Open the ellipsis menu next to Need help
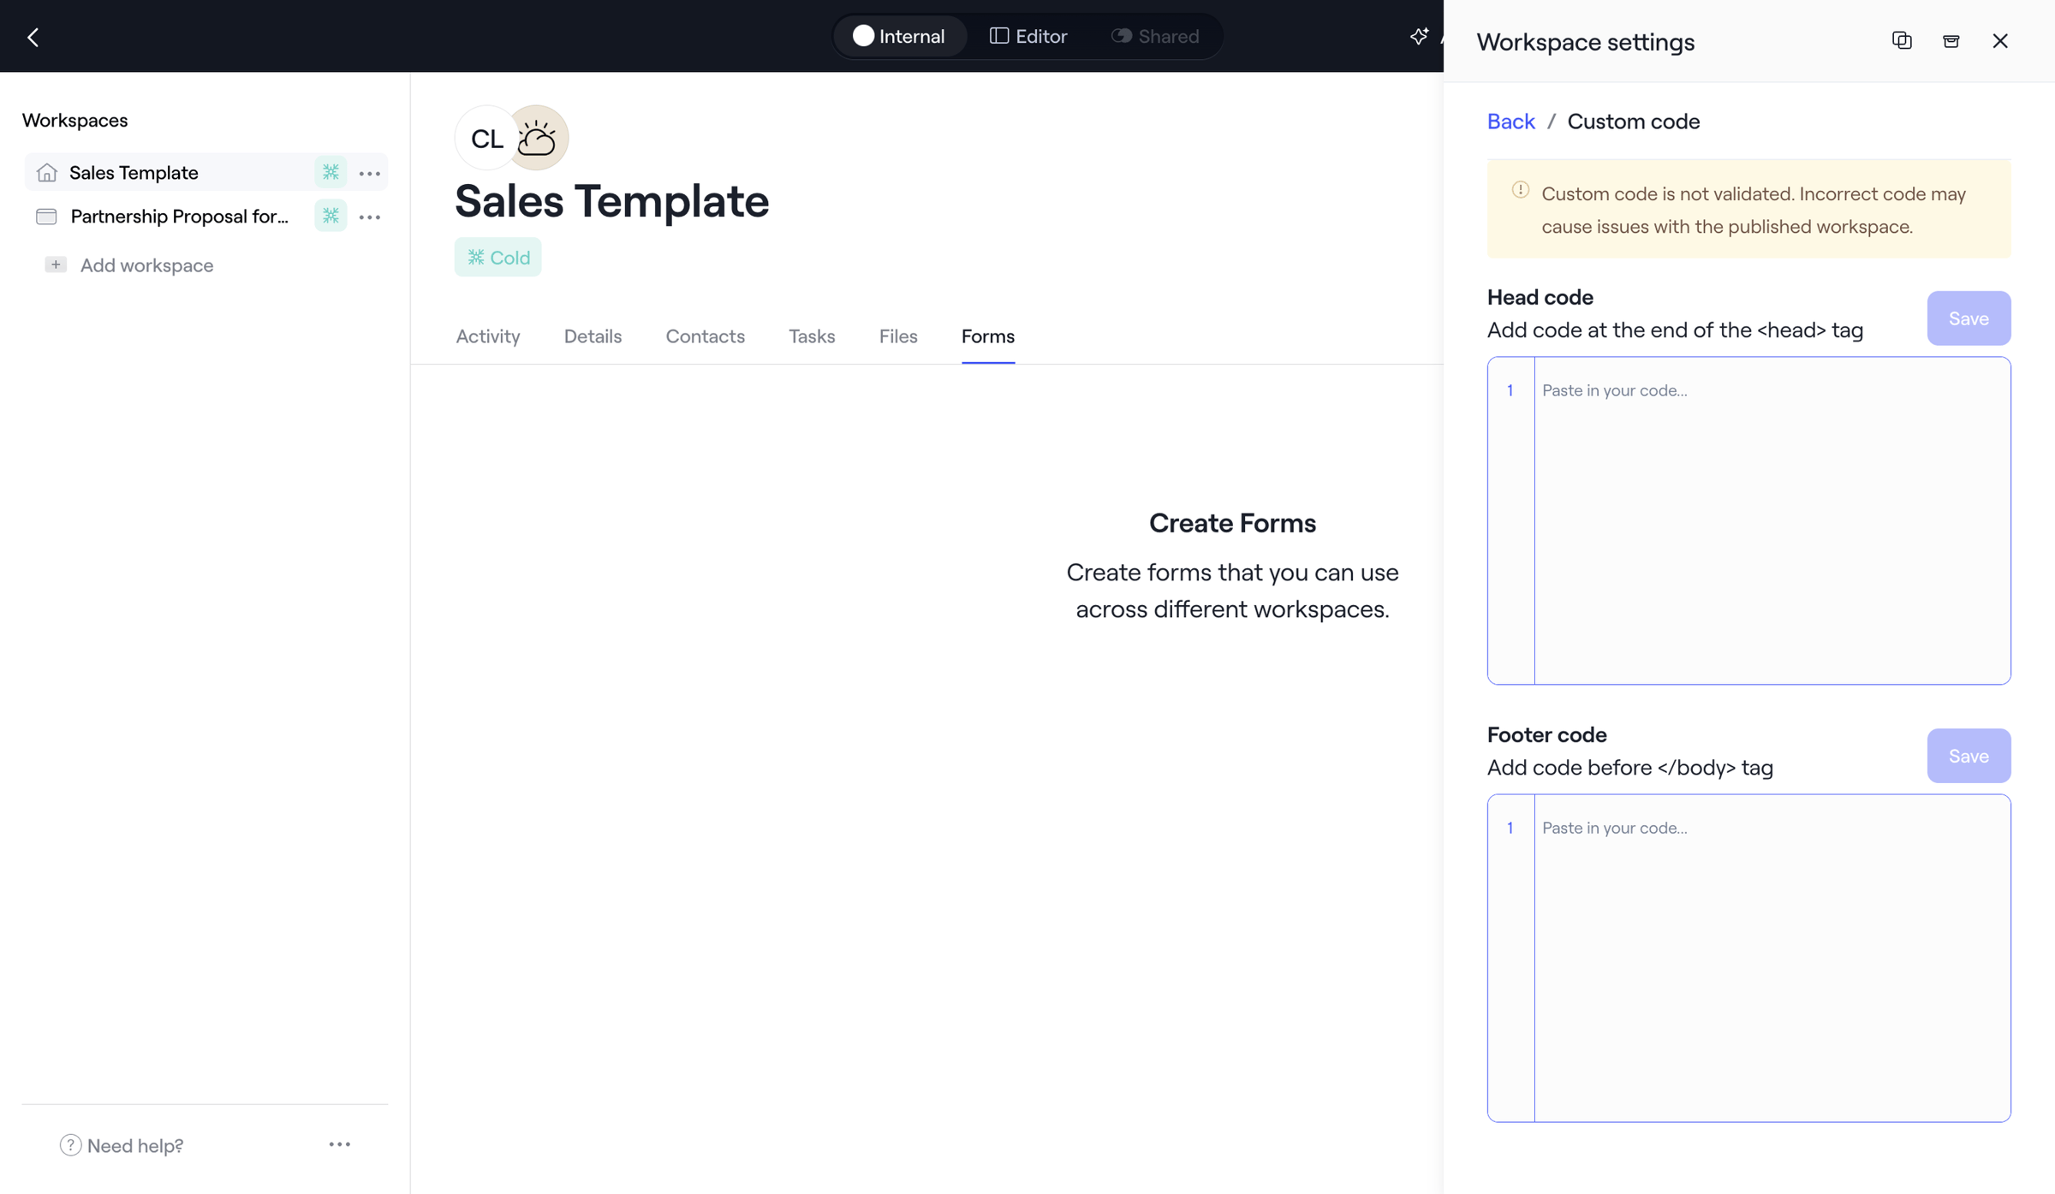2055x1194 pixels. pyautogui.click(x=340, y=1144)
